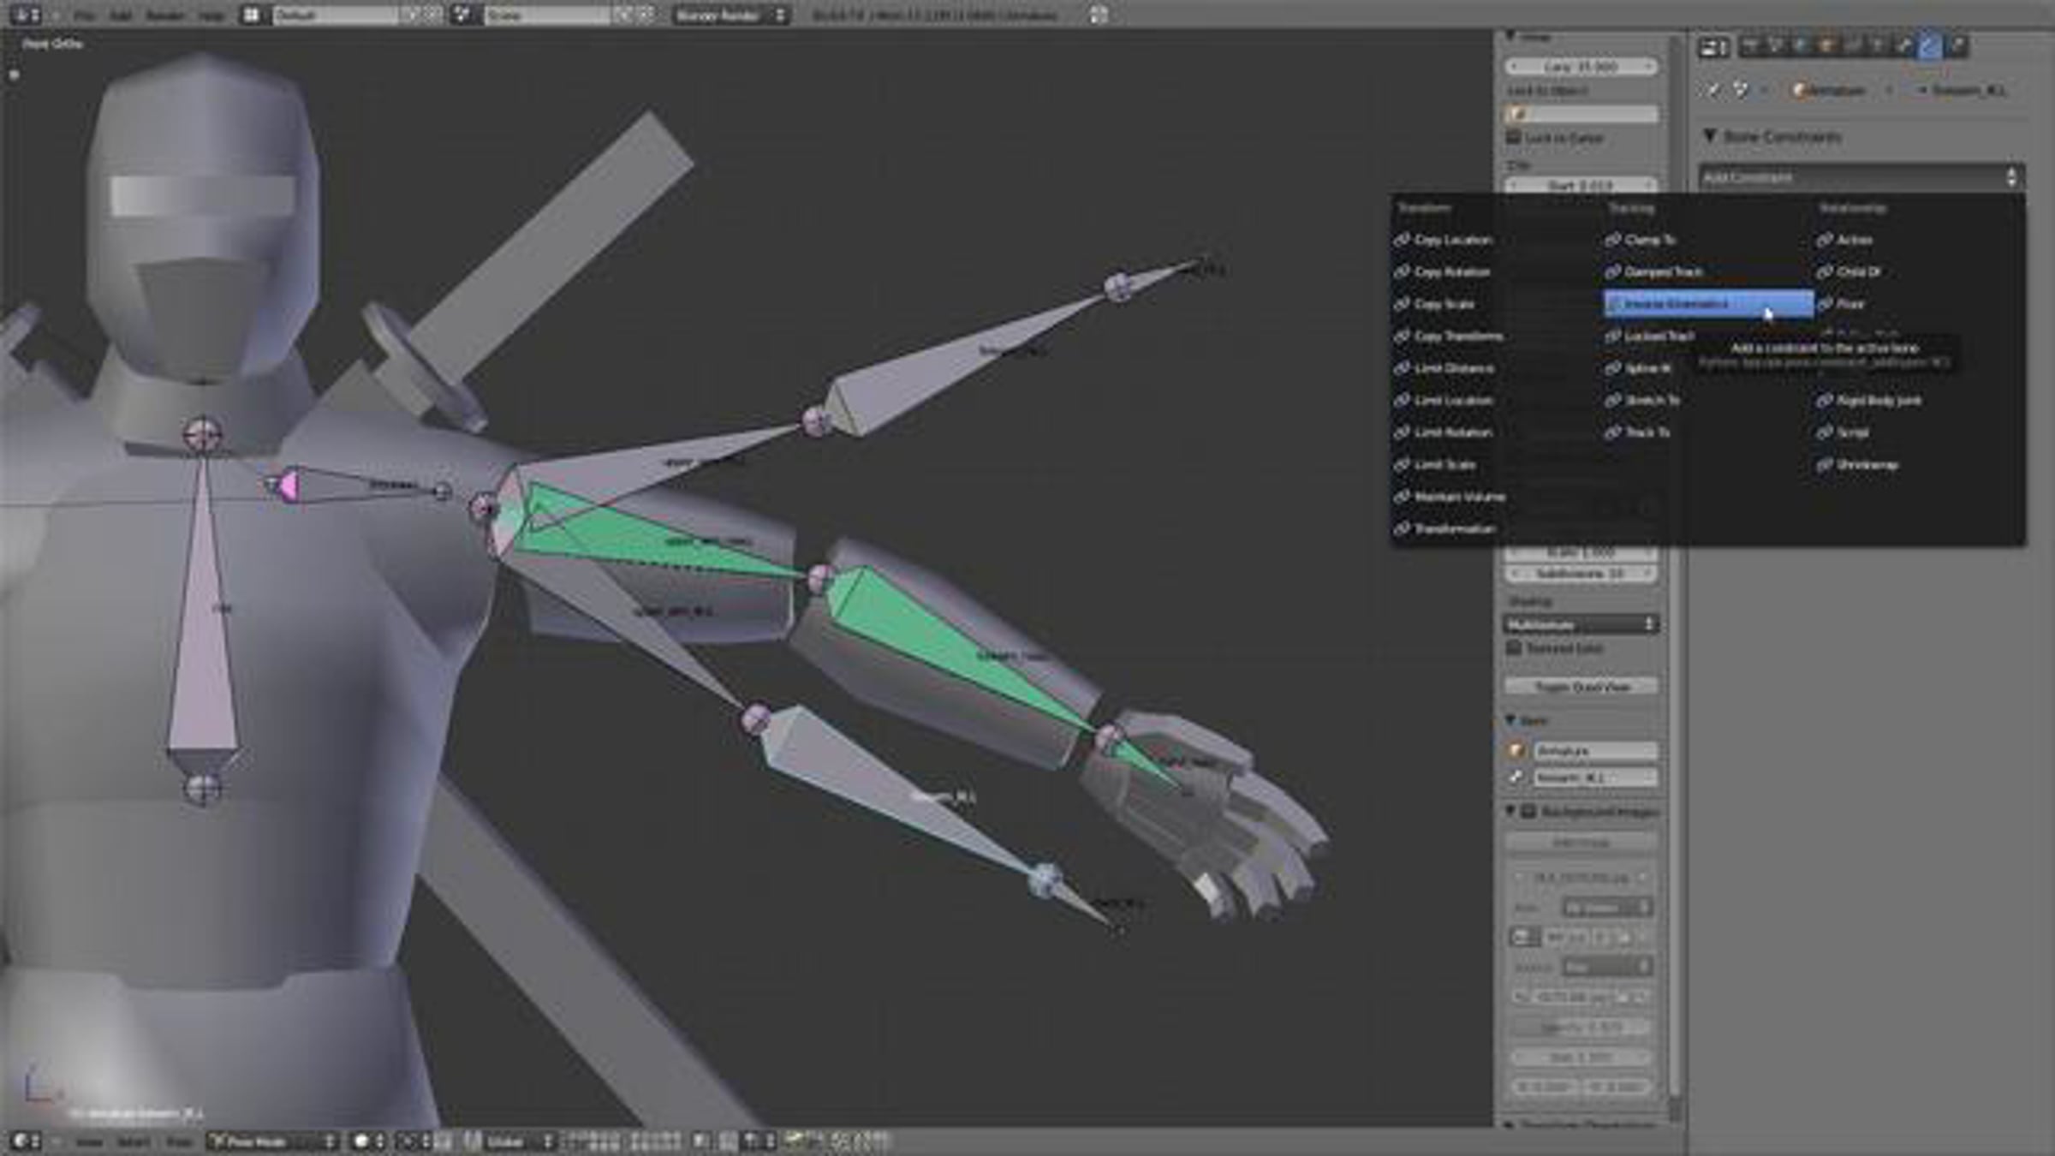Click the Lens value slider field

tap(1581, 67)
